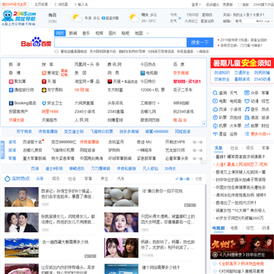Click the 电影 play icon in sidebar

pos(215,101)
